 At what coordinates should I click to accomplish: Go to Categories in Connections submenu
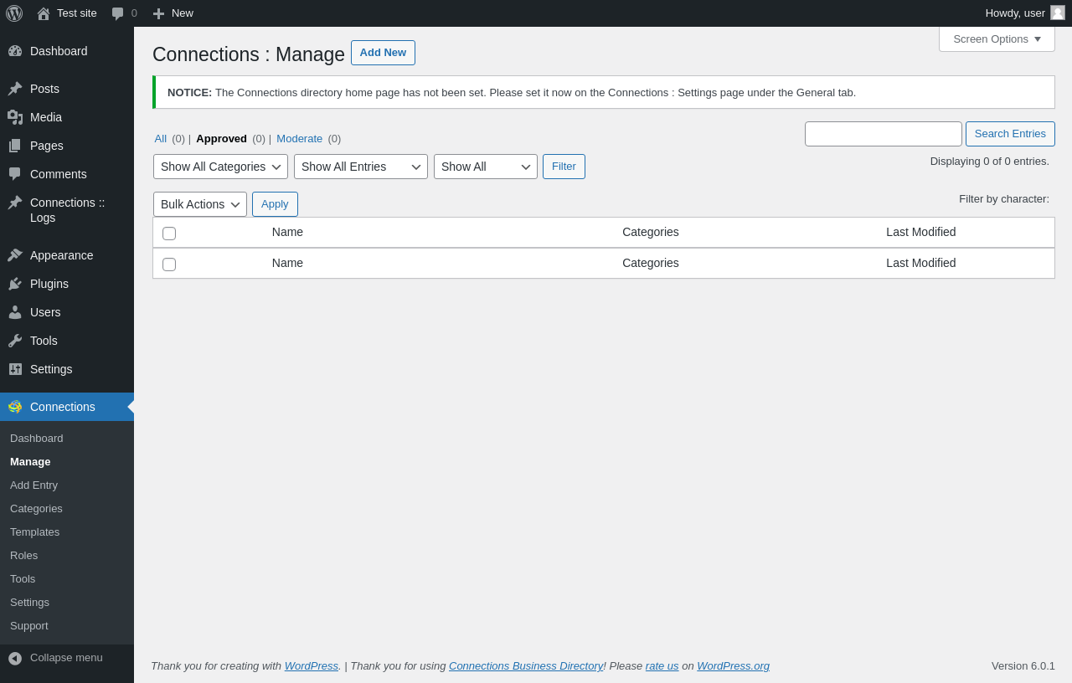click(36, 508)
